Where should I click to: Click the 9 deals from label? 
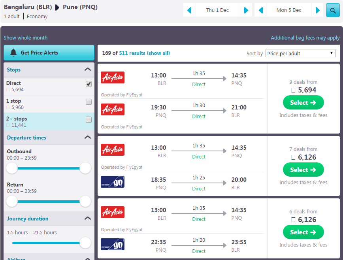click(303, 82)
